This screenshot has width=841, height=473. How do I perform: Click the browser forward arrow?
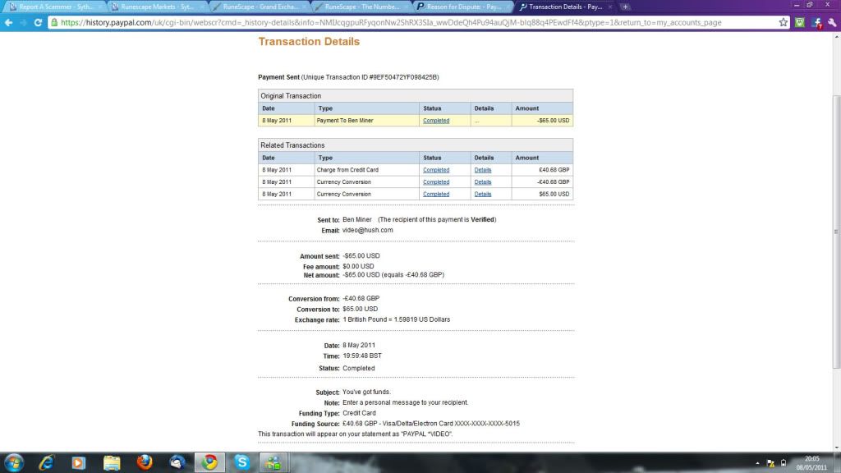[23, 22]
